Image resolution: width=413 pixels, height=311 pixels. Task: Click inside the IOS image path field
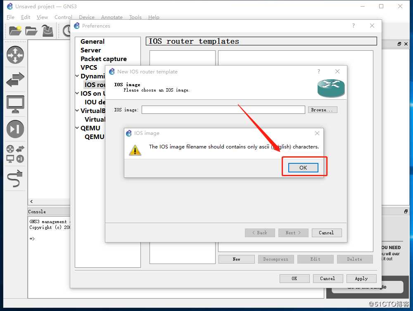(x=223, y=110)
